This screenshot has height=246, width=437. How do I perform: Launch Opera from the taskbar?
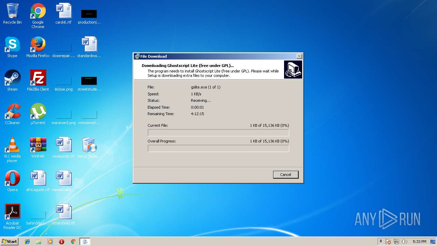click(61, 242)
